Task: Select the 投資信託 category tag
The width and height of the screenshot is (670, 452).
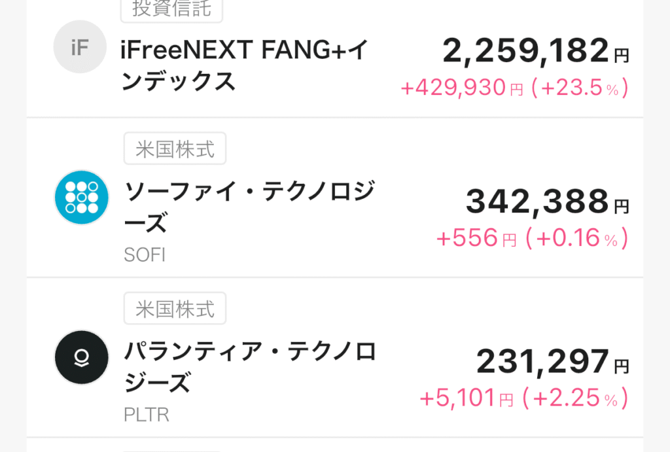Action: click(171, 9)
